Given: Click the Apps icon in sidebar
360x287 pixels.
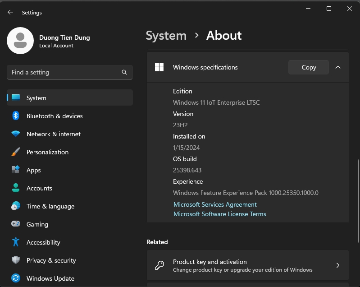Looking at the screenshot, I should pos(16,170).
